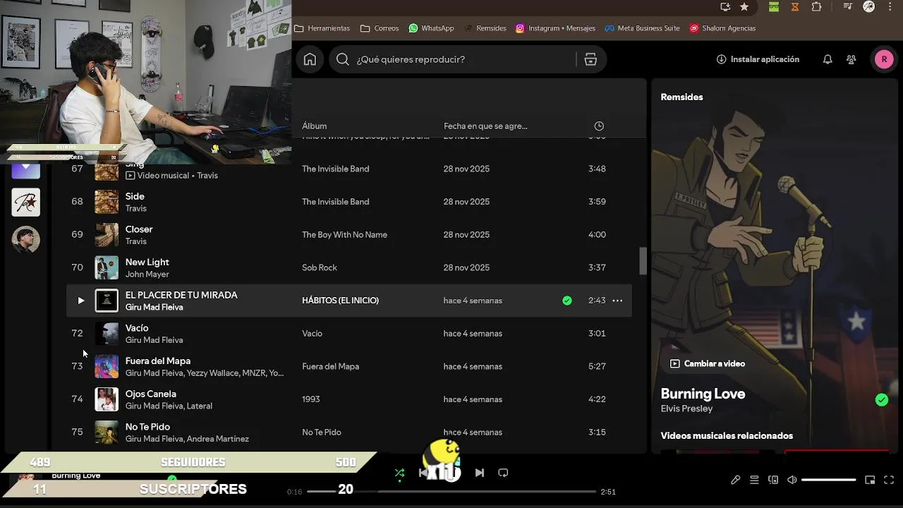The height and width of the screenshot is (508, 903).
Task: Open the Herramientas bookmark folder
Action: click(322, 28)
